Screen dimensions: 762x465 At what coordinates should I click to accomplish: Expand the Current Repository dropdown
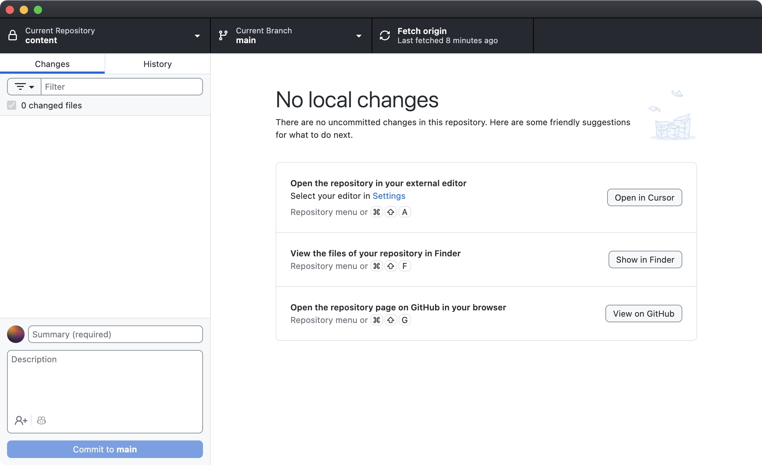click(x=197, y=36)
